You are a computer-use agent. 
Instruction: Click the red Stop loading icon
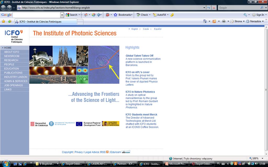(214, 8)
